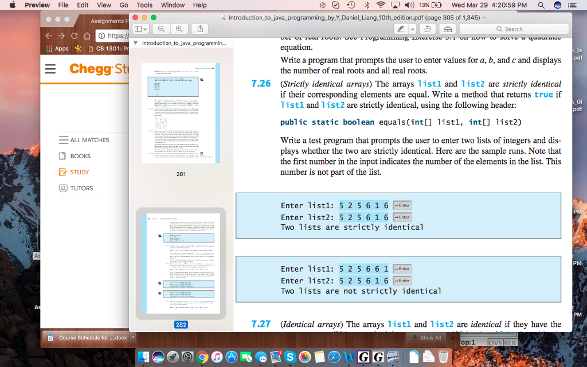This screenshot has height=367, width=587.
Task: Open the Window menu
Action: [x=173, y=5]
